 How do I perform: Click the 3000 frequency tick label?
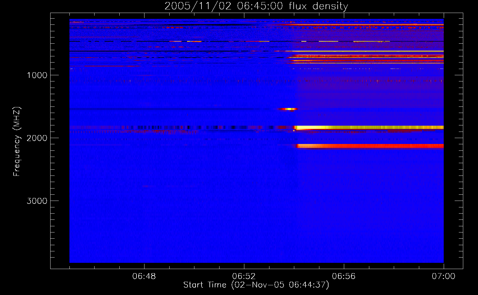(37, 201)
